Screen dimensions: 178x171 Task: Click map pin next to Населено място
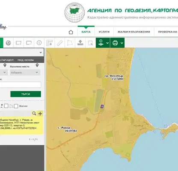pos(37,65)
